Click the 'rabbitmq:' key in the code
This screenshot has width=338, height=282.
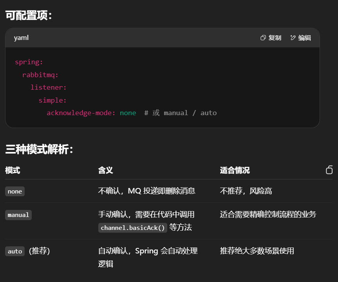point(40,75)
